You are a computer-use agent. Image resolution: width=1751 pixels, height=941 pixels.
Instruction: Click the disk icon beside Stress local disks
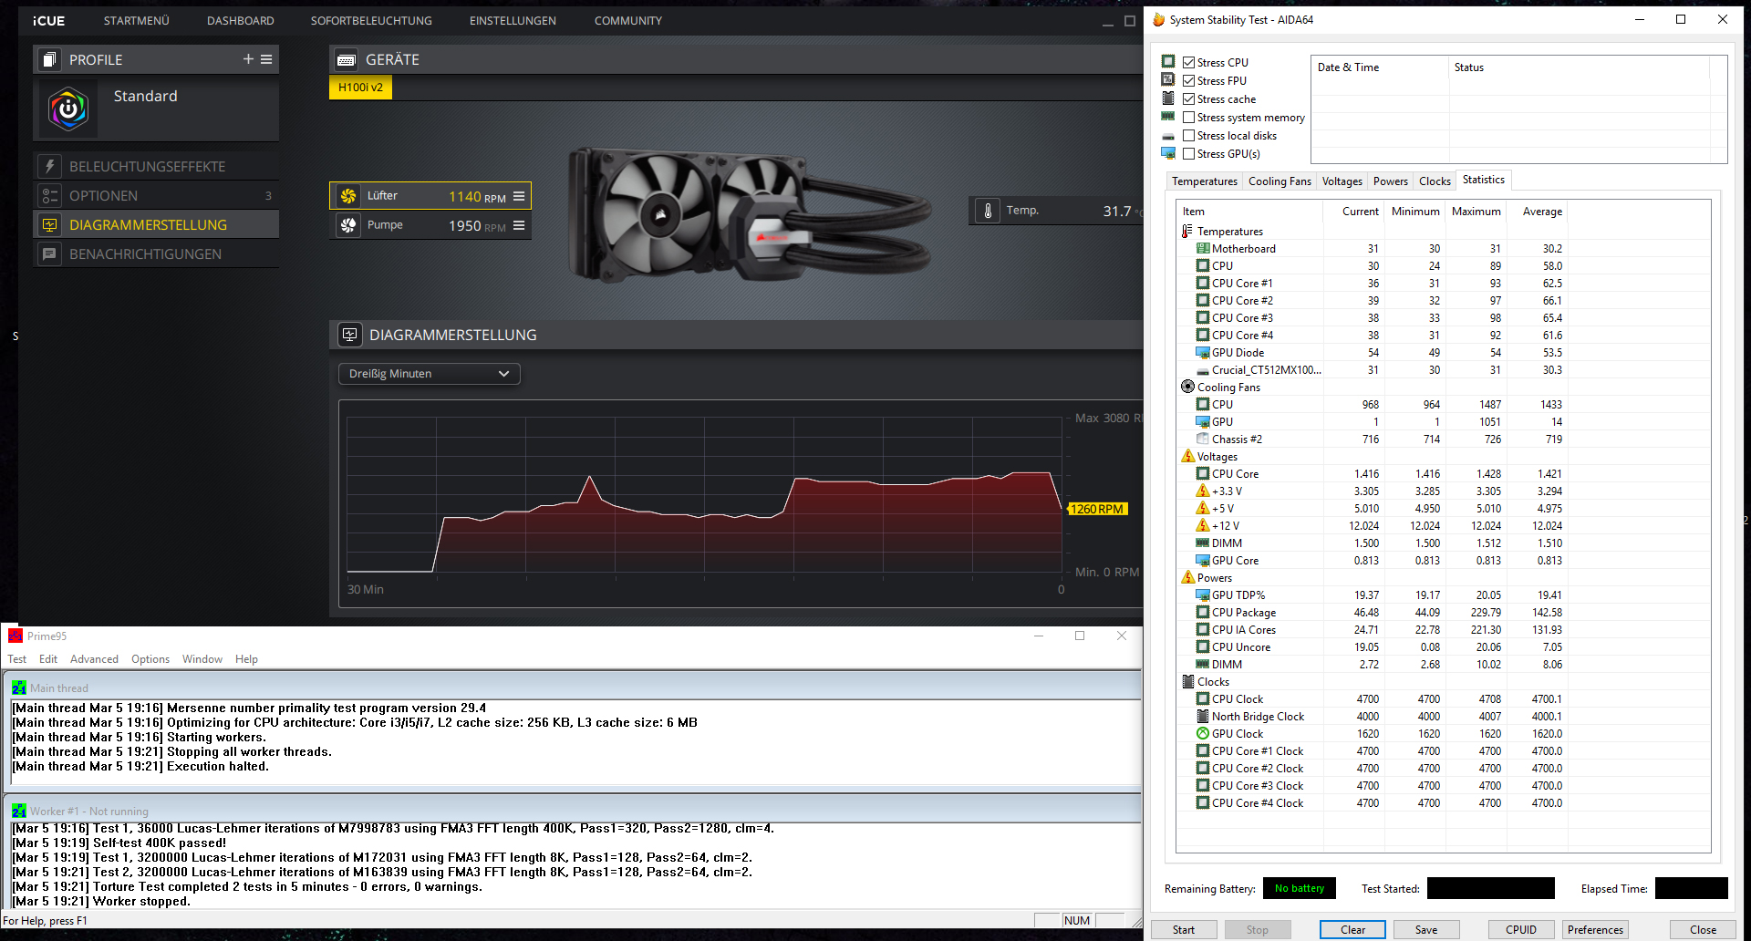pos(1168,136)
